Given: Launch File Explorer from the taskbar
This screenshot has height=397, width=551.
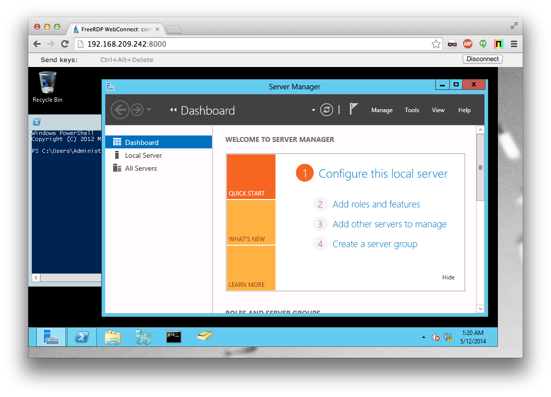Looking at the screenshot, I should coord(112,336).
